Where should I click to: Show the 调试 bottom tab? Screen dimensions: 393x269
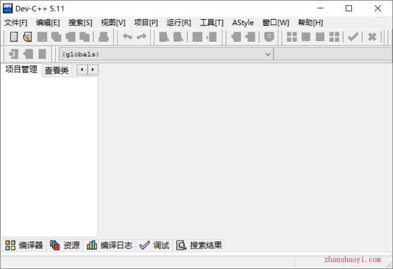[154, 245]
